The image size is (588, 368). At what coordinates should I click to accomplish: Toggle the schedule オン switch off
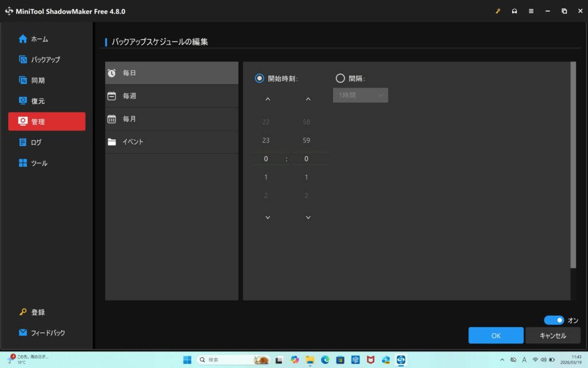[x=554, y=320]
